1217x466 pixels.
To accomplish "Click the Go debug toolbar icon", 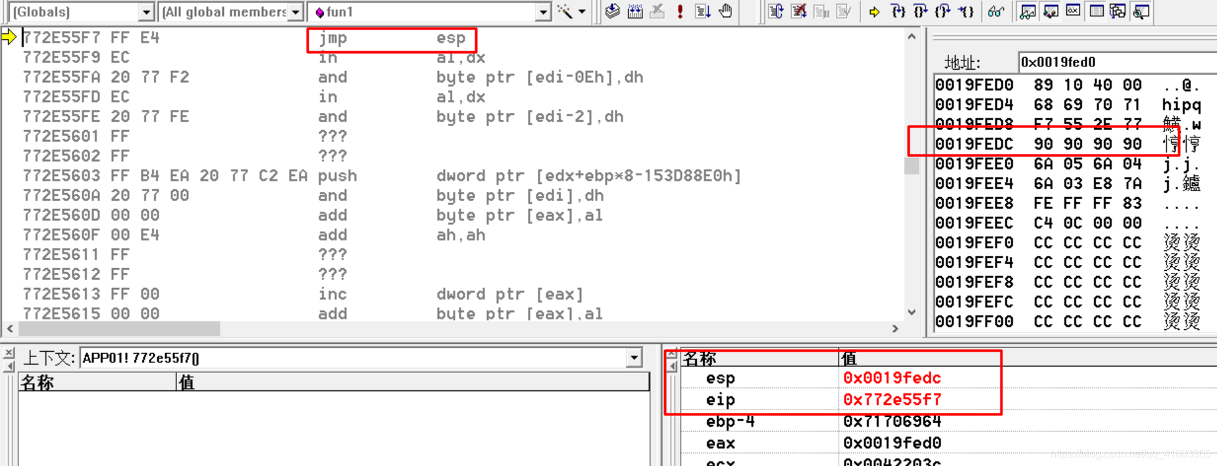I will click(702, 11).
